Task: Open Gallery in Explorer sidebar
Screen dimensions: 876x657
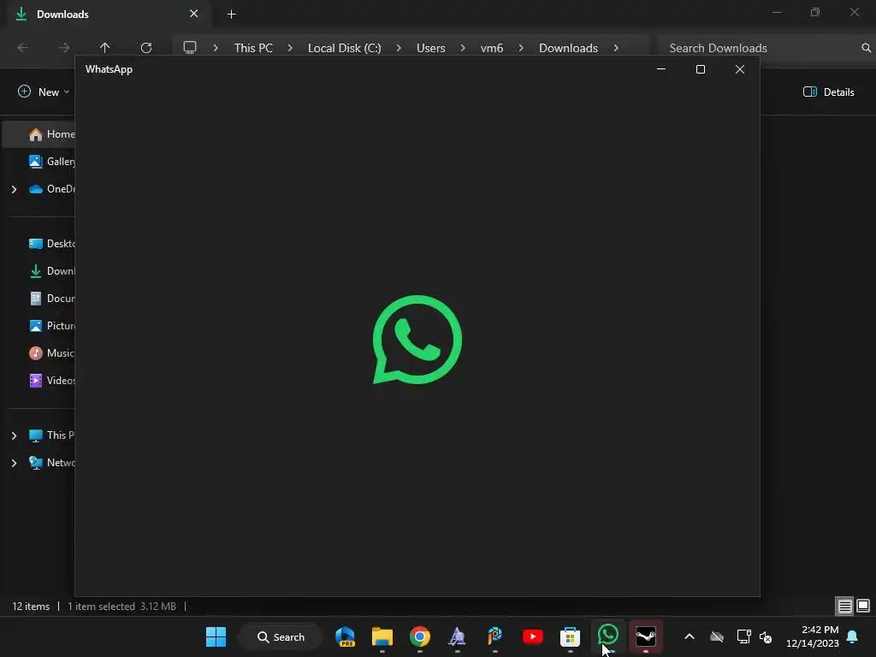Action: [x=51, y=162]
